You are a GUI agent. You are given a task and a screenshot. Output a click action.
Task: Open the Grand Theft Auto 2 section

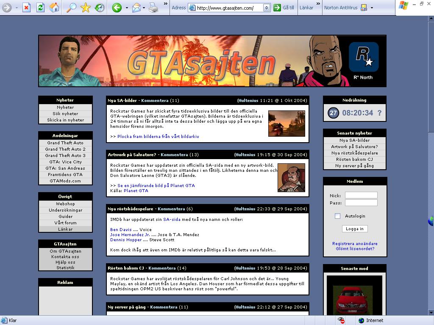coord(65,149)
